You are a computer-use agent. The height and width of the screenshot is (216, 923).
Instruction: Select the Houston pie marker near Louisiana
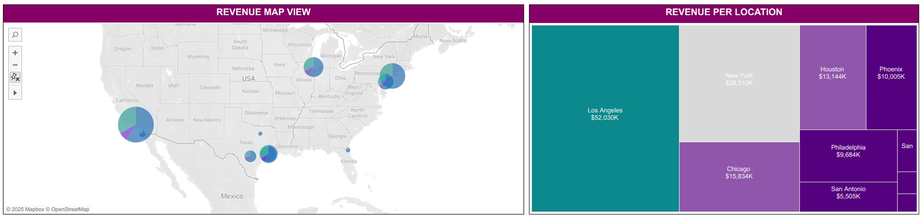[268, 154]
